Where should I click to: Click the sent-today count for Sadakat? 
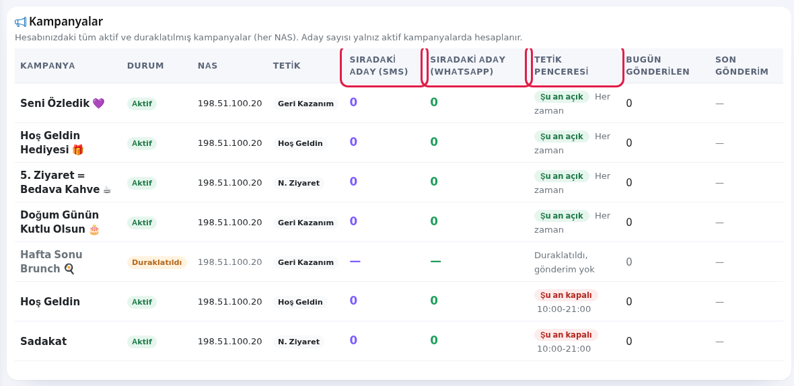(x=629, y=342)
